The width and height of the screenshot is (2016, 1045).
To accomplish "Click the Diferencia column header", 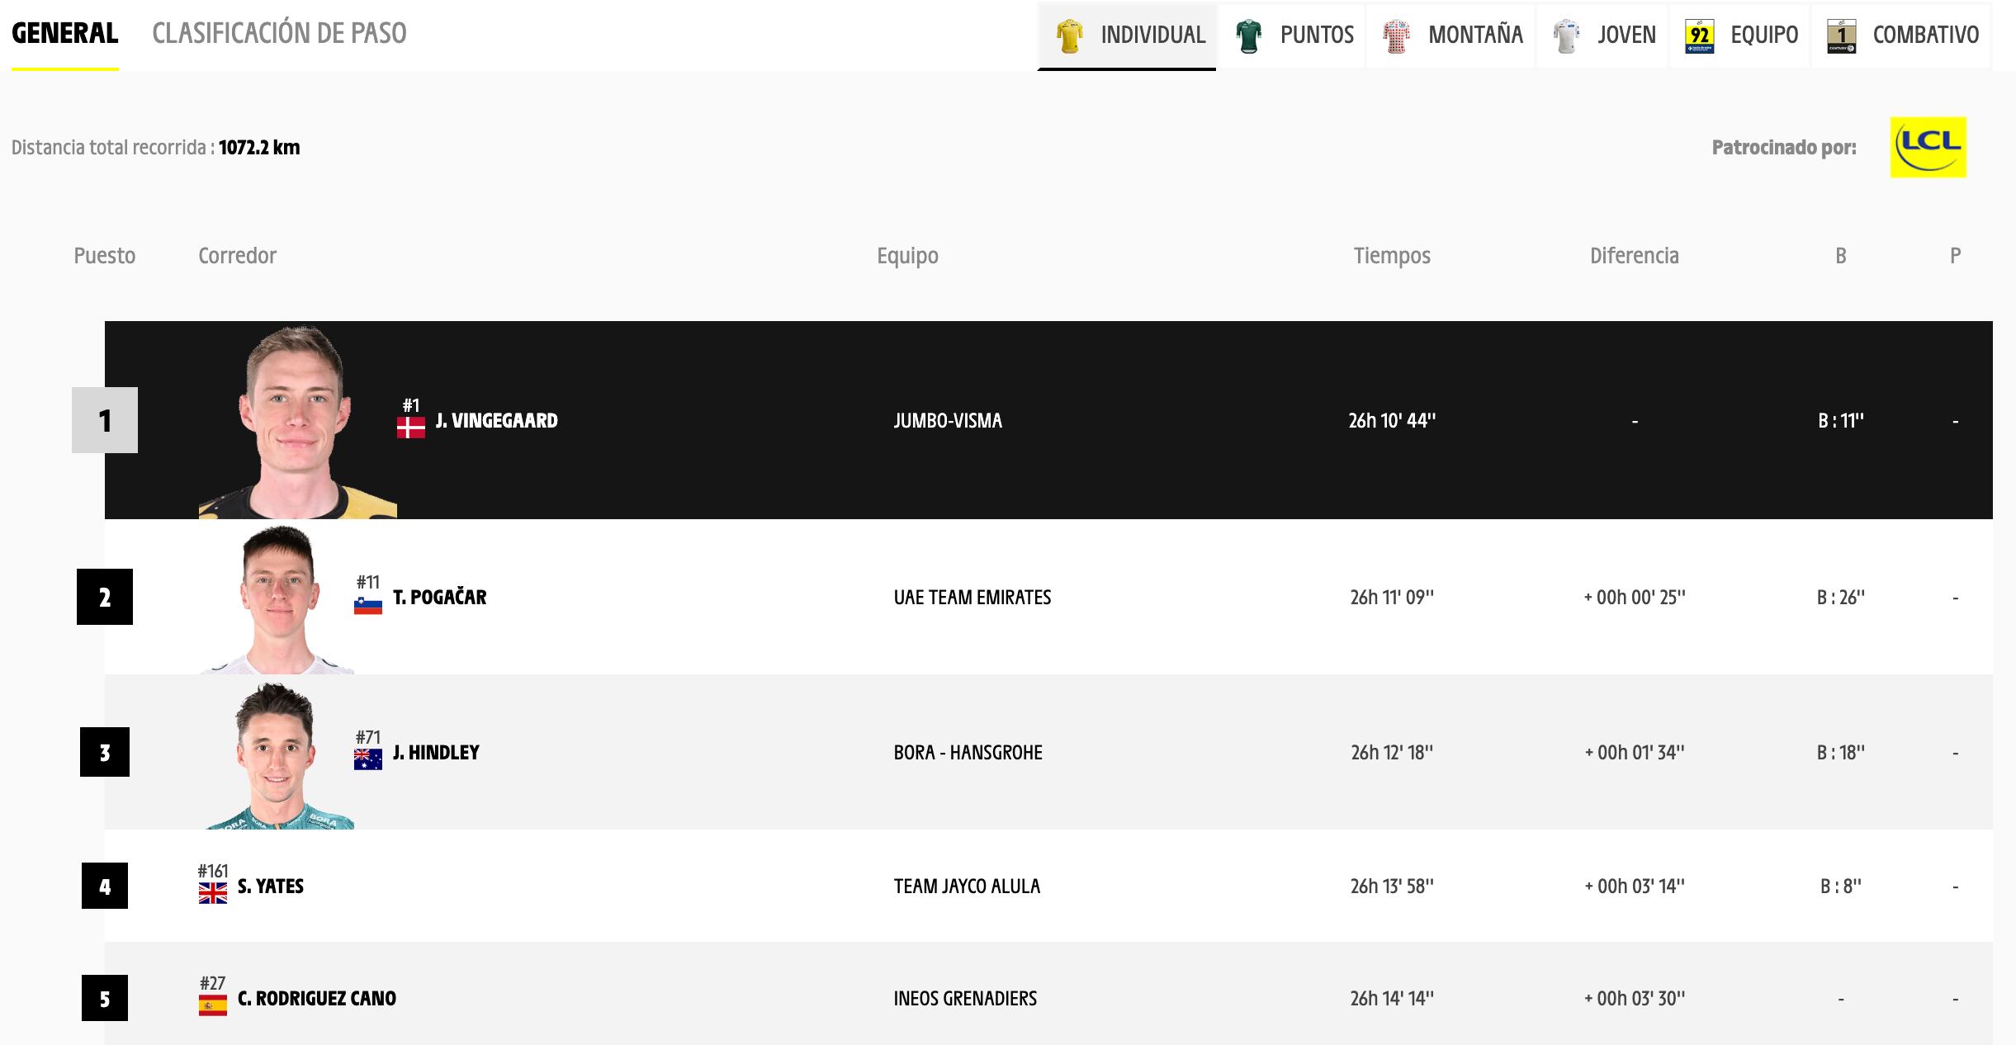I will click(1634, 256).
